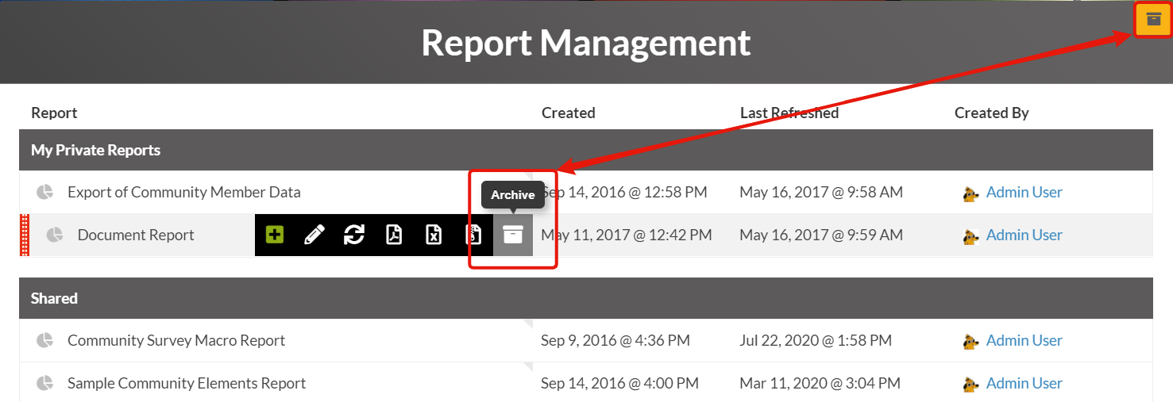The width and height of the screenshot is (1173, 402).
Task: Click the file export icon left of Archive
Action: tap(473, 235)
